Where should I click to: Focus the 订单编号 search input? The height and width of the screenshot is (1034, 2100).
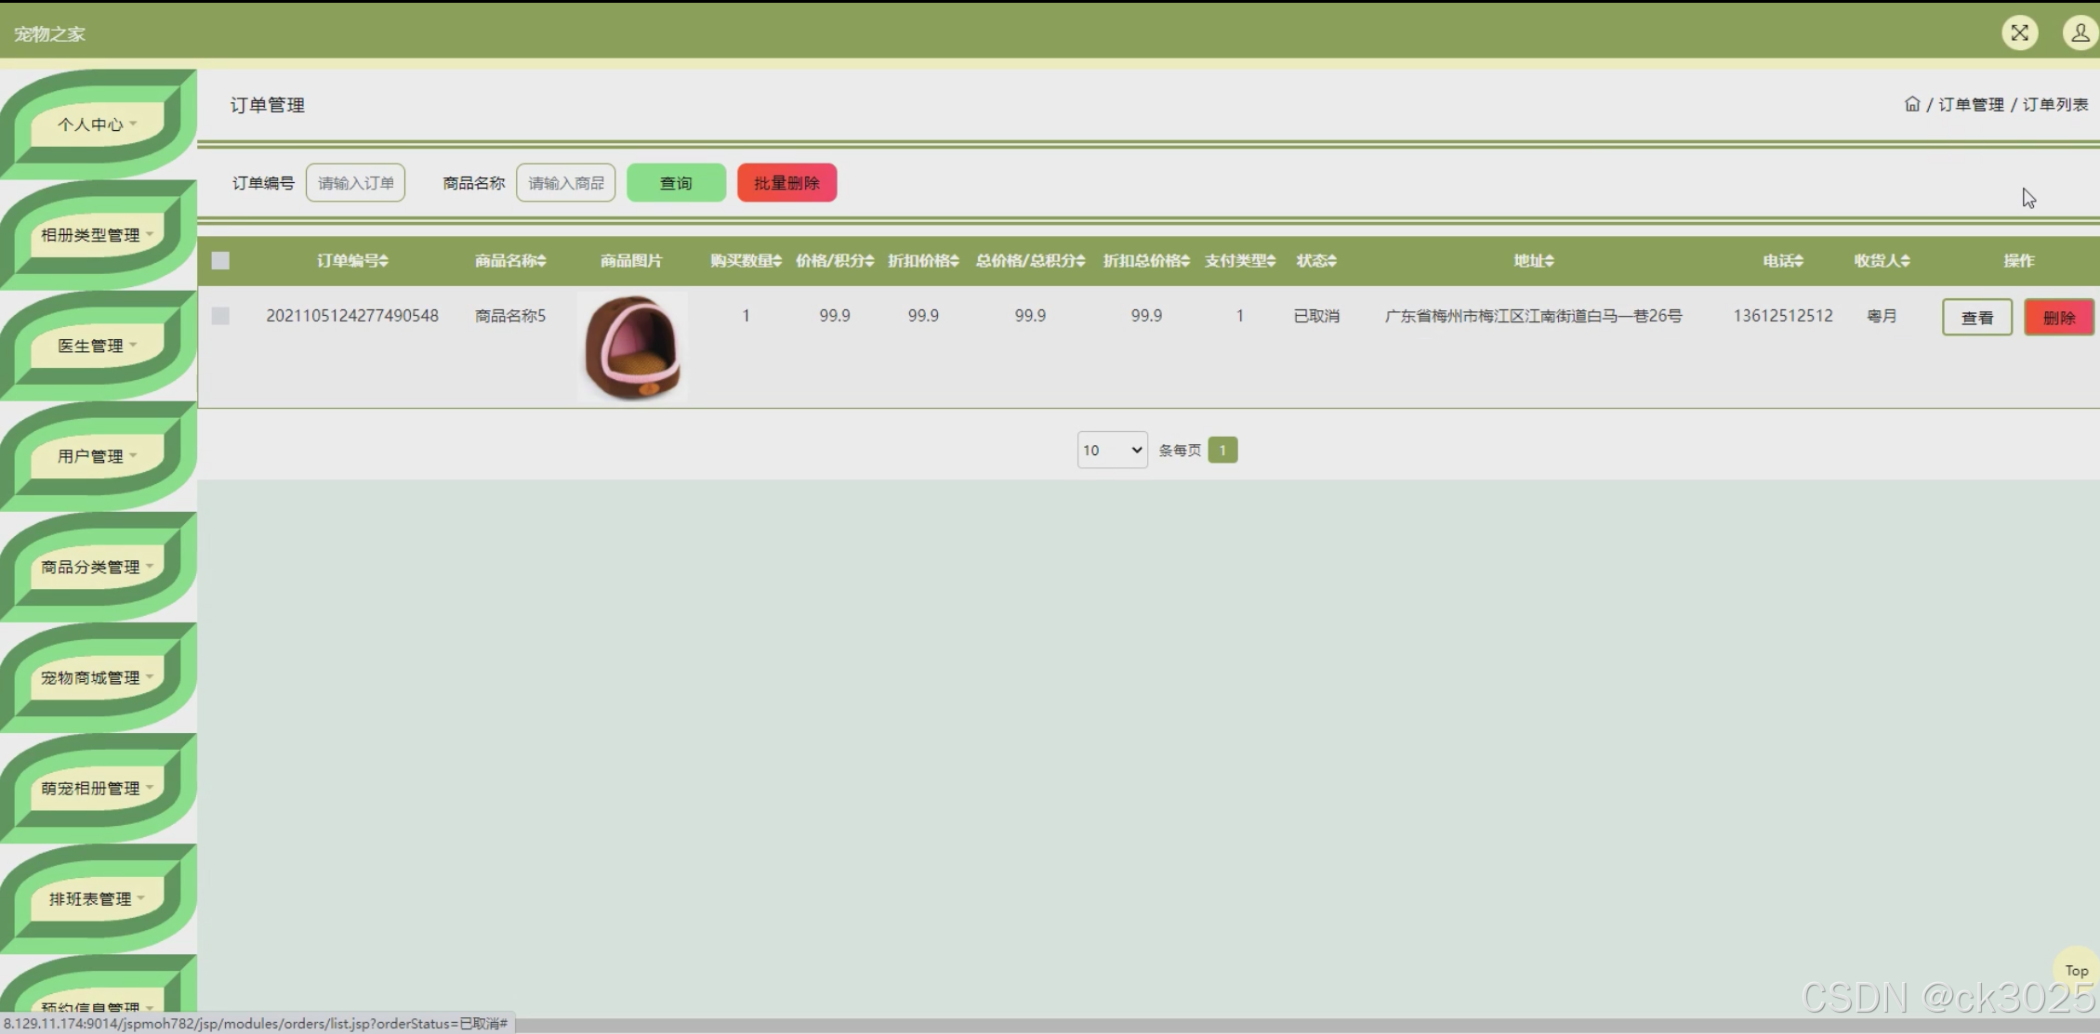click(355, 183)
